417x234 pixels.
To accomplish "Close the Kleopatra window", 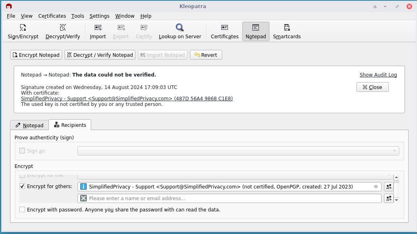I will pyautogui.click(x=409, y=6).
